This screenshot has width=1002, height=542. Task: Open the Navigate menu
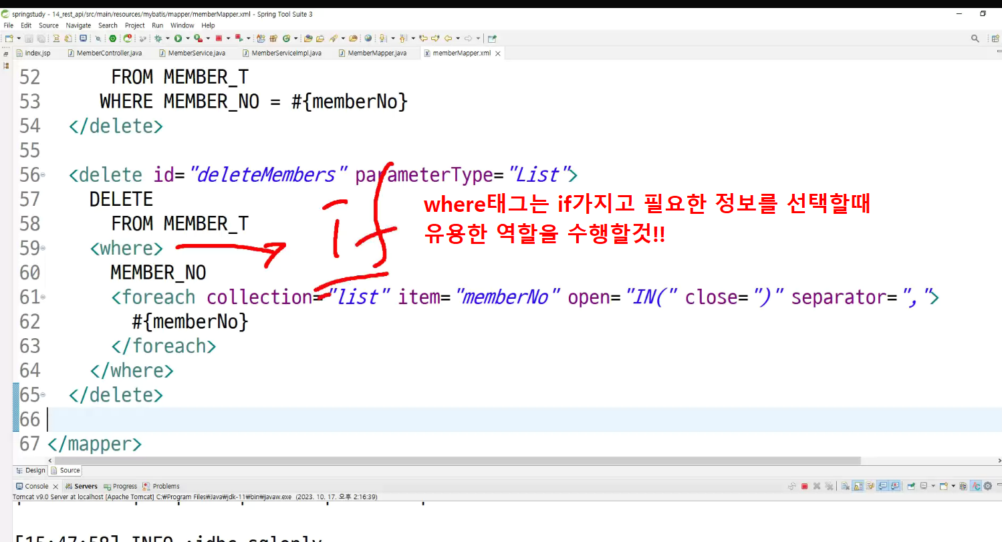pos(78,25)
